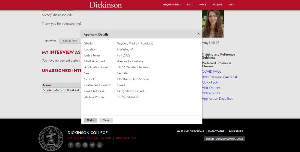The width and height of the screenshot is (300, 152).
Task: Click Amy Hall's profile photo
Action: pyautogui.click(x=213, y=24)
